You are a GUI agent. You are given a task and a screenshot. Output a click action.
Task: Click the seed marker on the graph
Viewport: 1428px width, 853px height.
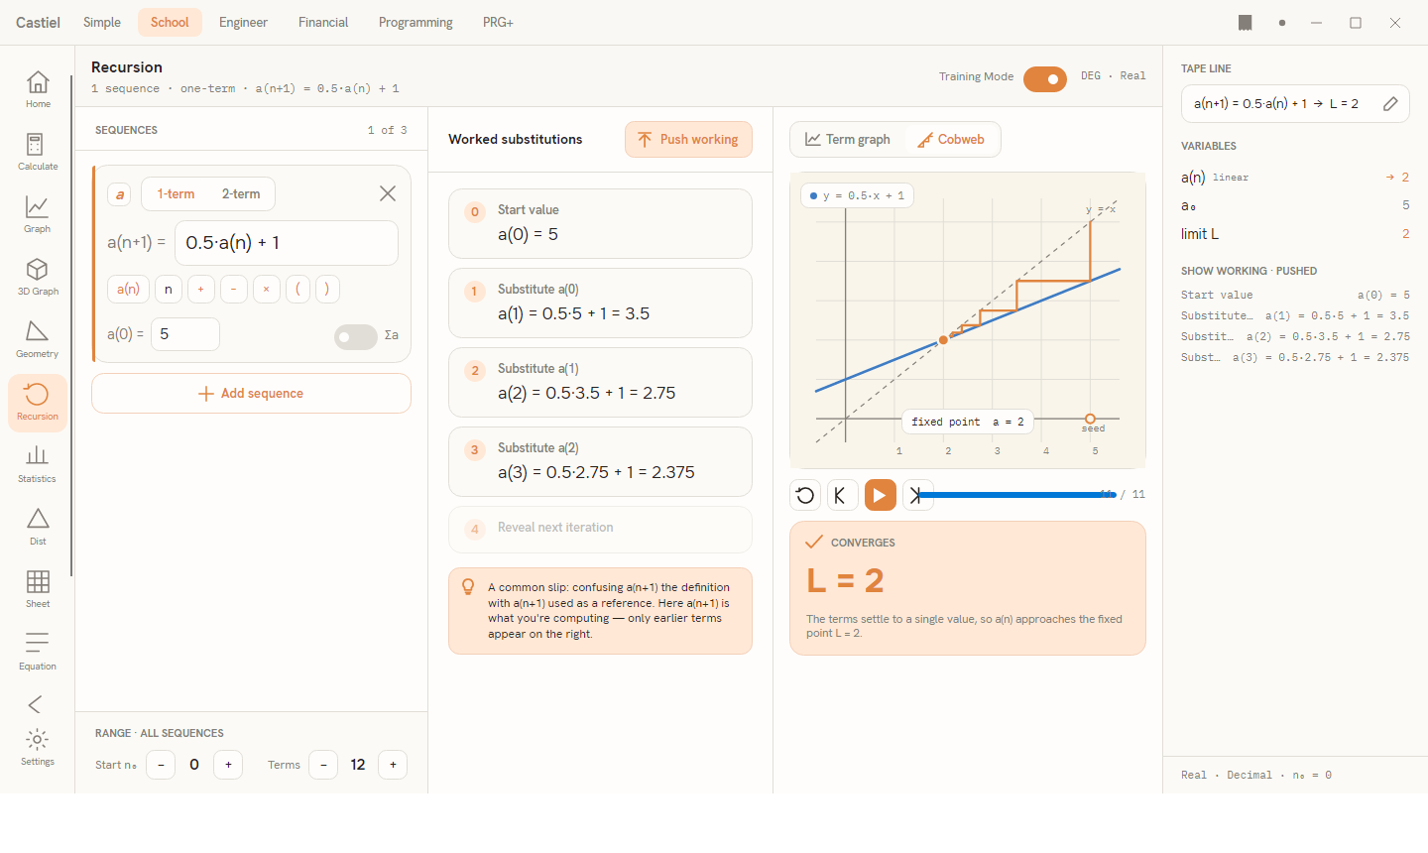(x=1090, y=419)
